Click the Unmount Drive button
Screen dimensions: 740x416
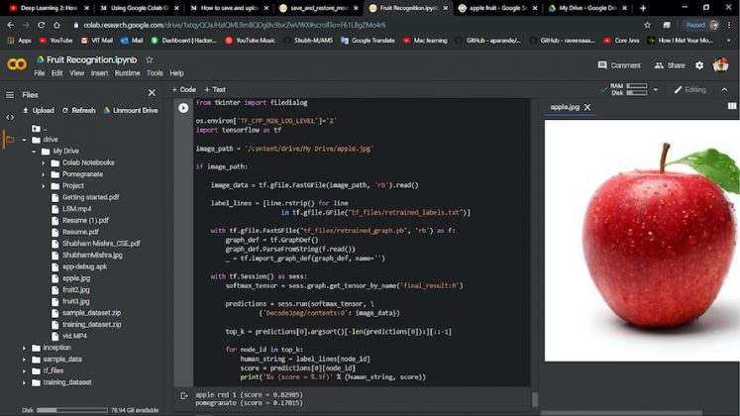coord(130,110)
